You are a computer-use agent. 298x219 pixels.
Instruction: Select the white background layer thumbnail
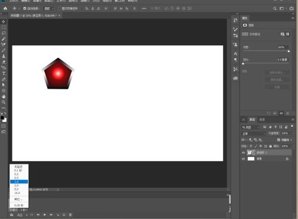coord(251,159)
